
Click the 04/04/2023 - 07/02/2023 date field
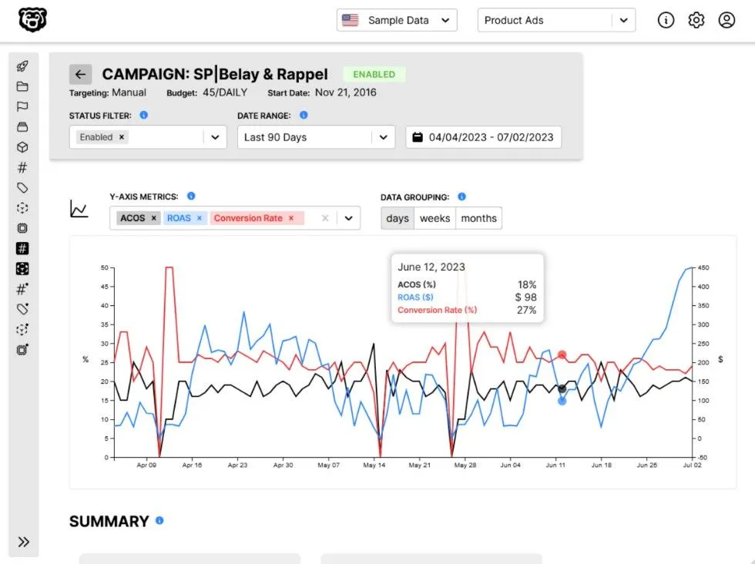click(484, 137)
